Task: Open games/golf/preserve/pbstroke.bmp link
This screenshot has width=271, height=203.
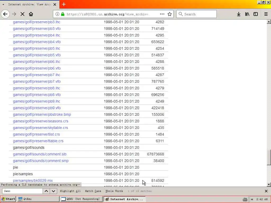Action: coord(42,114)
